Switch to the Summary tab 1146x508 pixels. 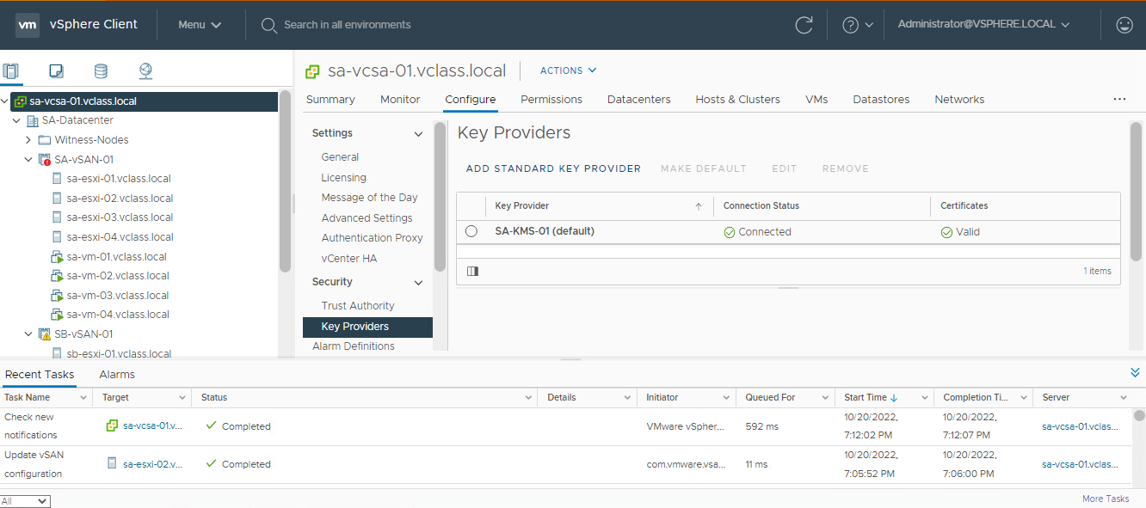pos(330,100)
